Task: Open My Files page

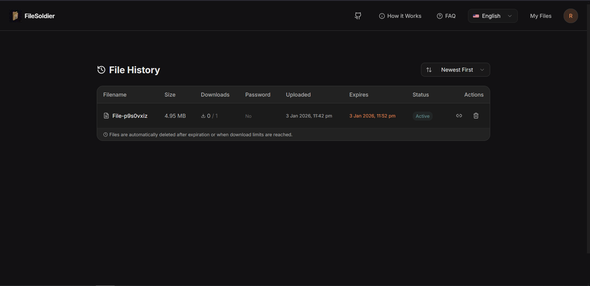Action: (541, 16)
